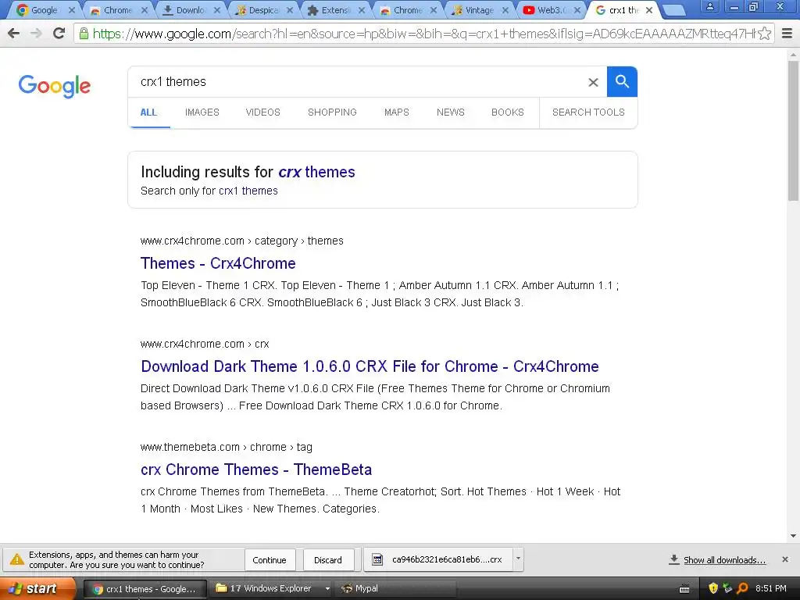Click the blue search magnifier button
The height and width of the screenshot is (600, 800).
click(x=622, y=81)
